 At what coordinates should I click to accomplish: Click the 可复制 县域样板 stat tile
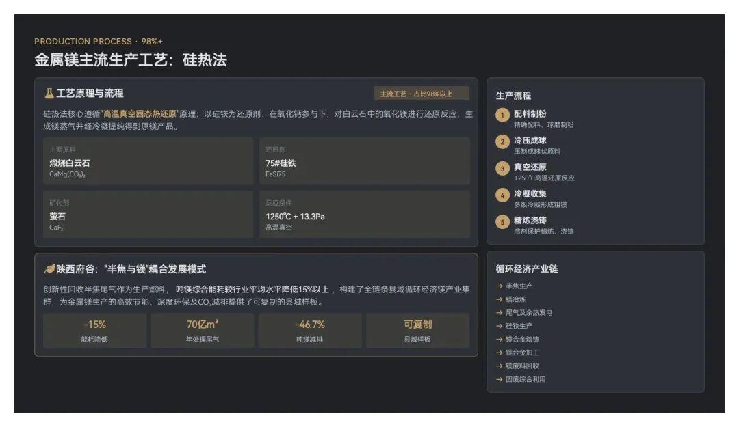point(417,331)
